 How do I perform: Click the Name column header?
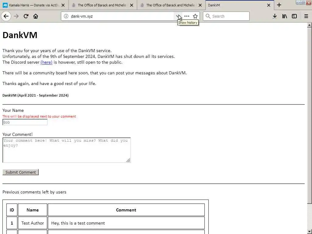pos(32,210)
